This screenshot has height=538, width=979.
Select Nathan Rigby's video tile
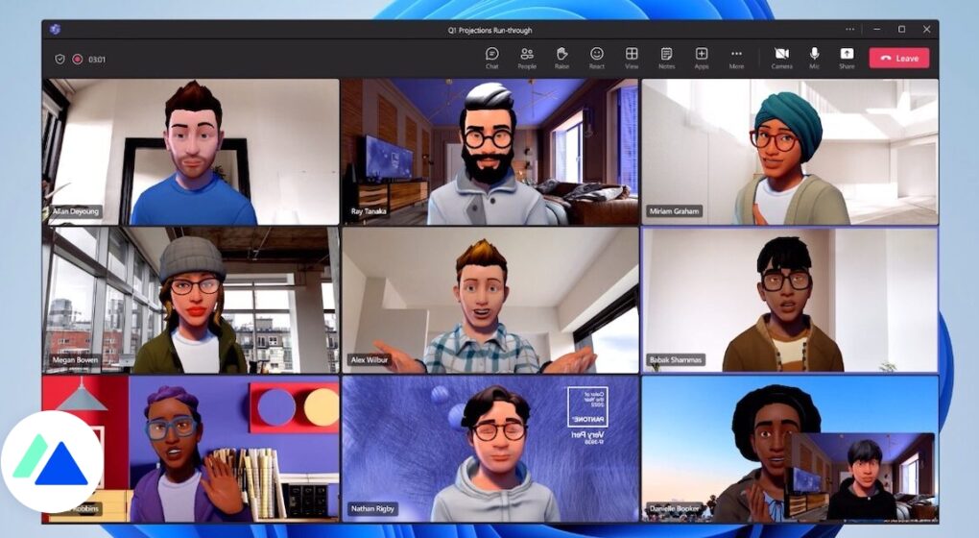(x=490, y=449)
